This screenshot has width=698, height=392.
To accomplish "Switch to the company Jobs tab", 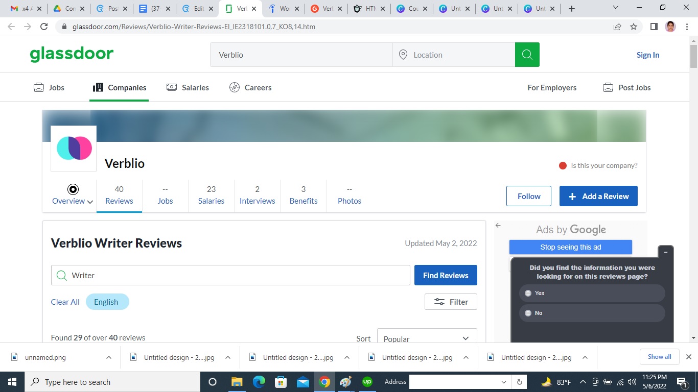I will [165, 195].
